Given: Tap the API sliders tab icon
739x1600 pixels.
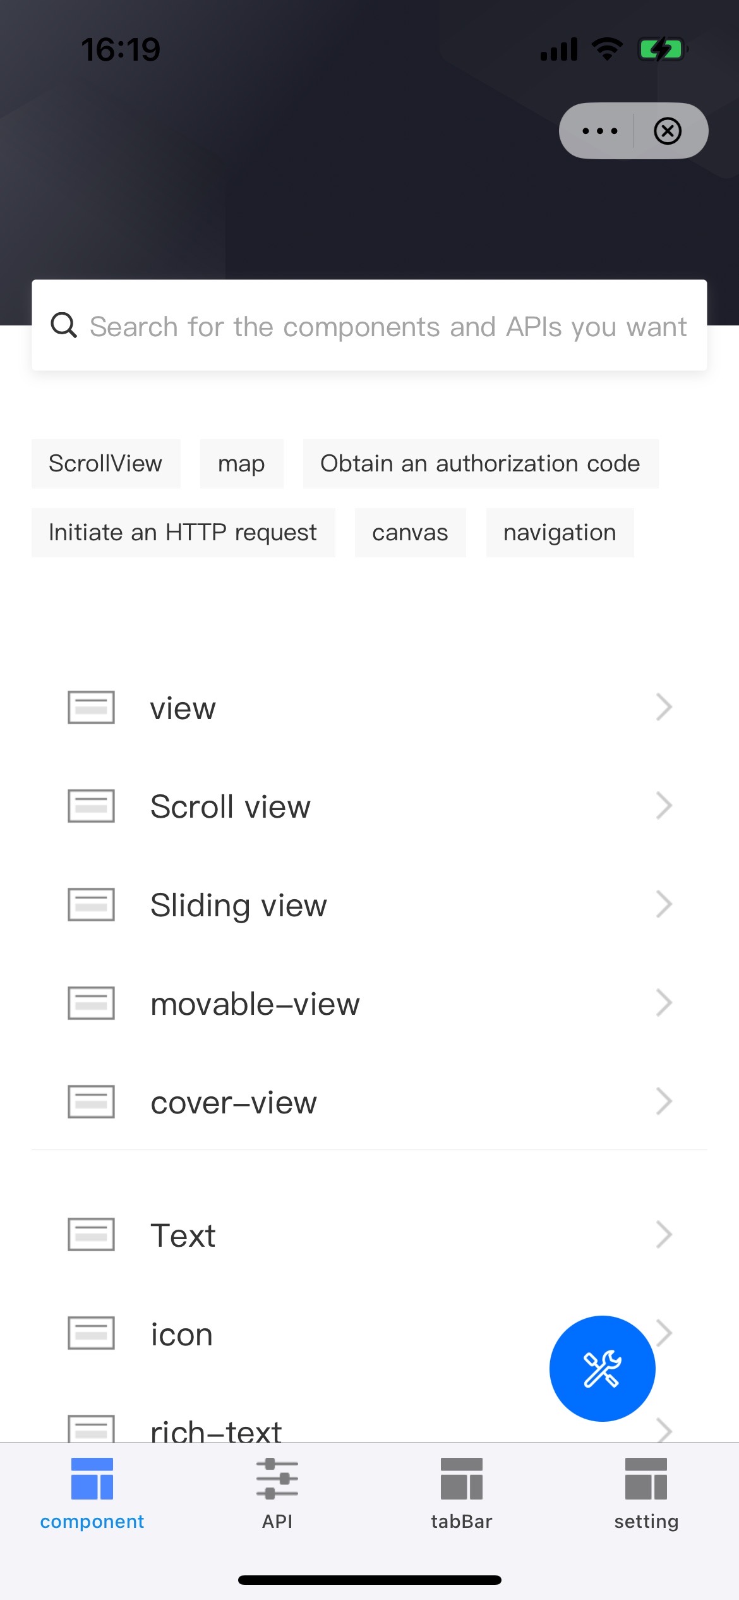Looking at the screenshot, I should [x=277, y=1478].
